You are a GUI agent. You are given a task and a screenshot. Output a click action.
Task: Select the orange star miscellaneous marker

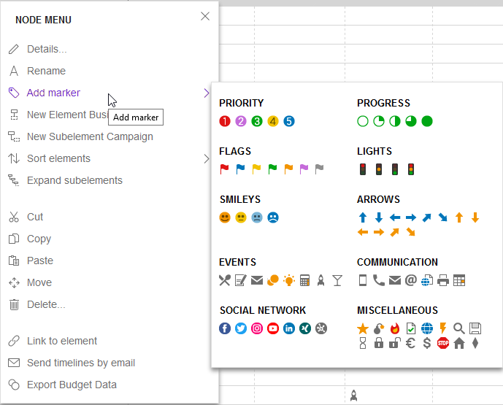click(363, 328)
